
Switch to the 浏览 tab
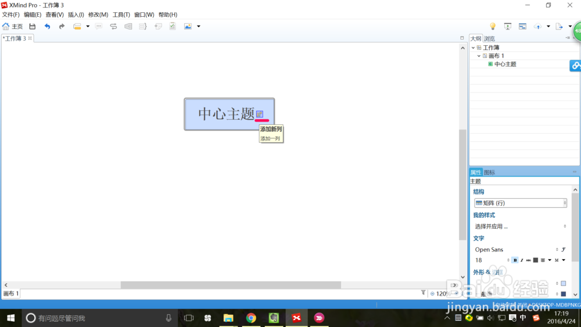pos(489,38)
